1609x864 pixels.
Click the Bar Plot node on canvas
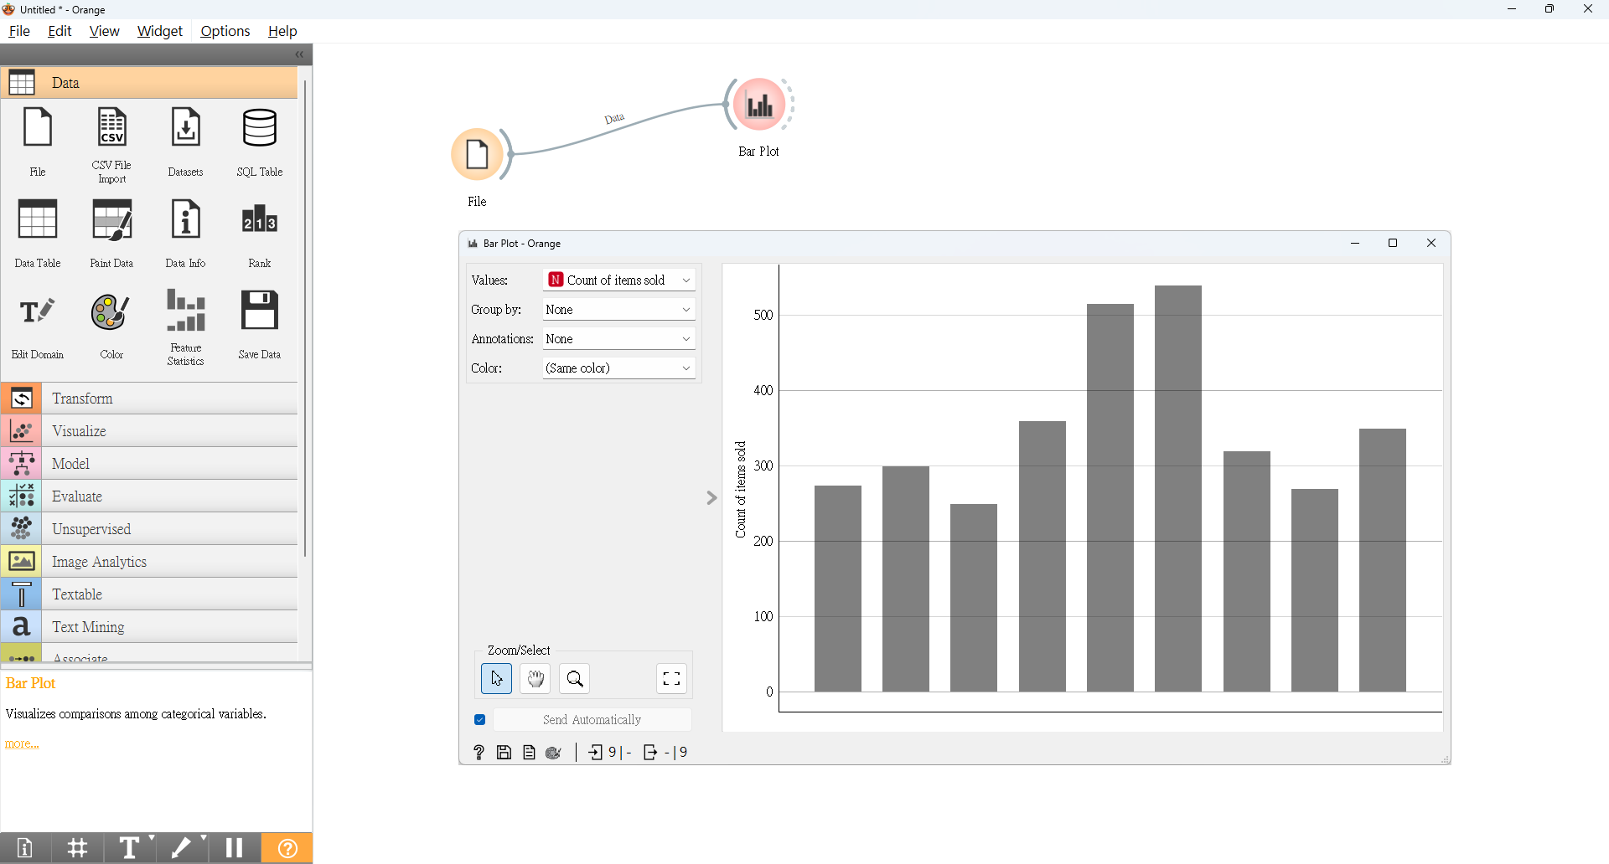759,105
